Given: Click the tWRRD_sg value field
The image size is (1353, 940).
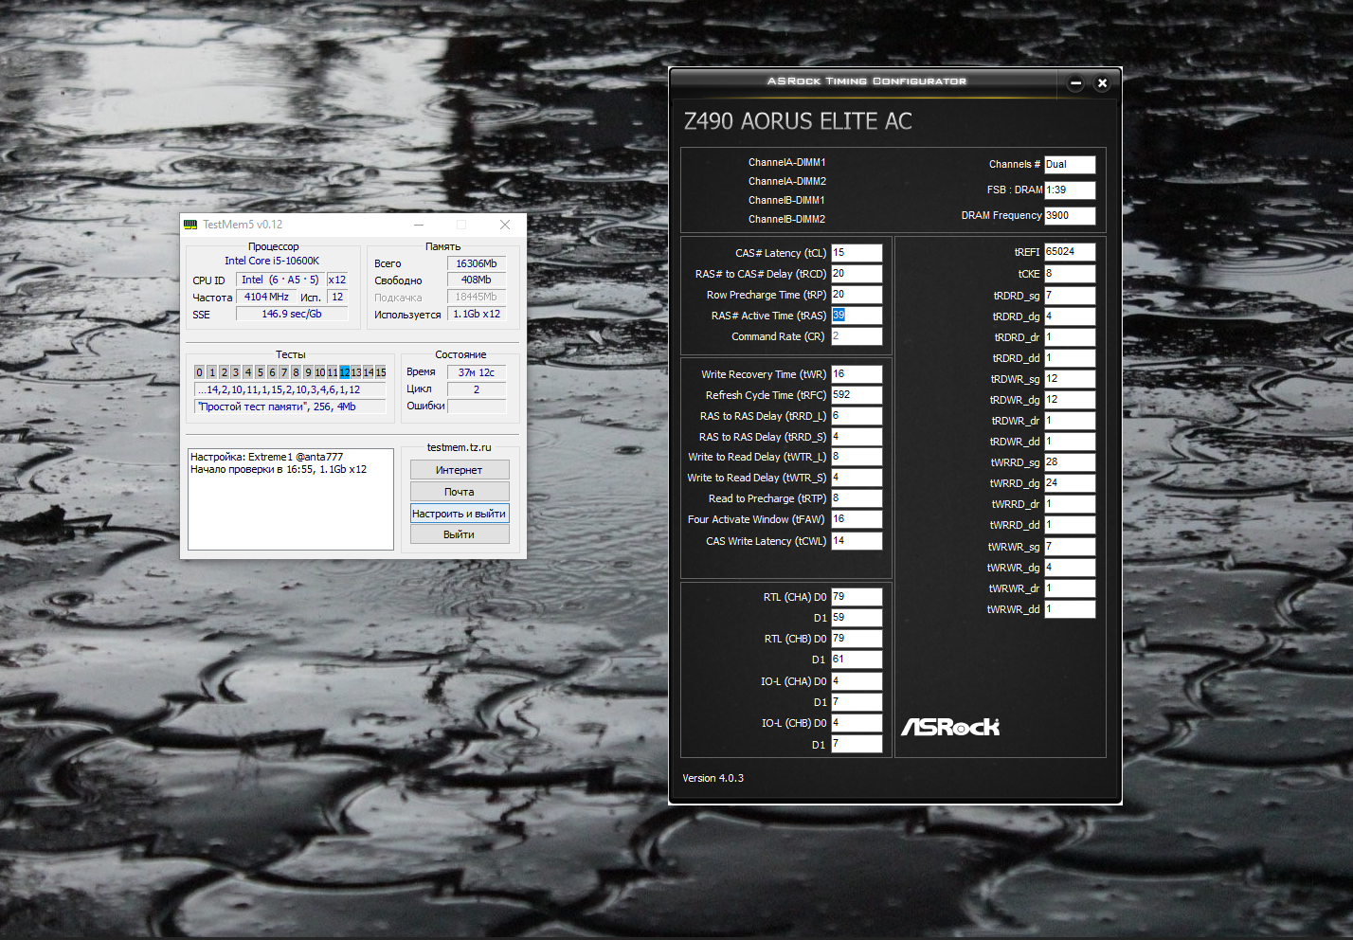Looking at the screenshot, I should (1070, 462).
